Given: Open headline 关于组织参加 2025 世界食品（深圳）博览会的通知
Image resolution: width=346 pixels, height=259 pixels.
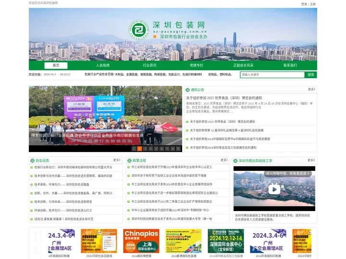Looking at the screenshot, I should point(224,98).
